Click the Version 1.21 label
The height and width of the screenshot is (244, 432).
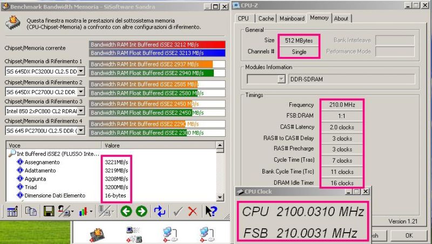pos(403,221)
